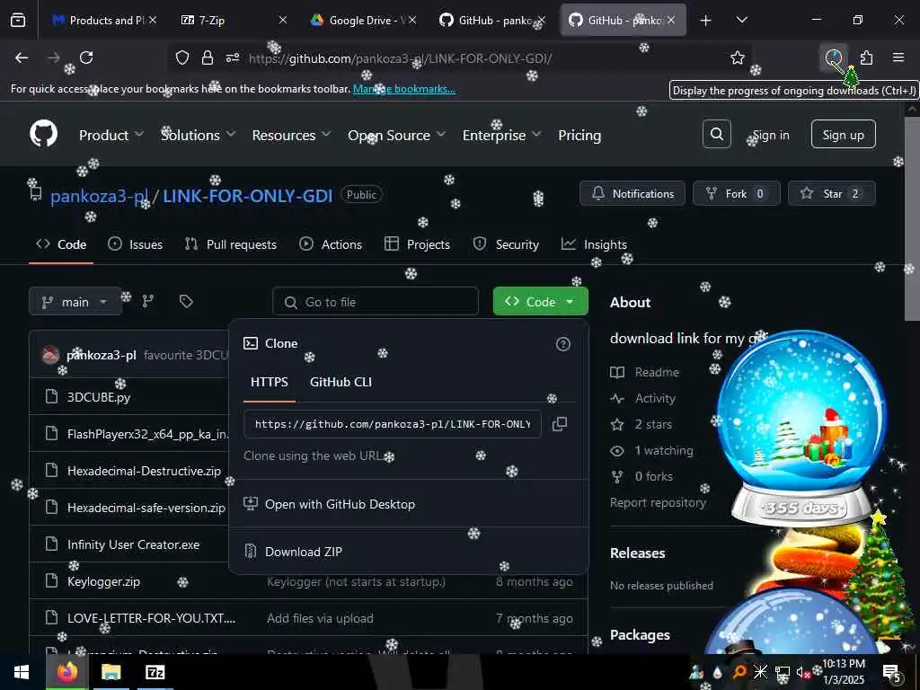Click the permissions settings icon in address bar
920x690 pixels.
pyautogui.click(x=233, y=57)
